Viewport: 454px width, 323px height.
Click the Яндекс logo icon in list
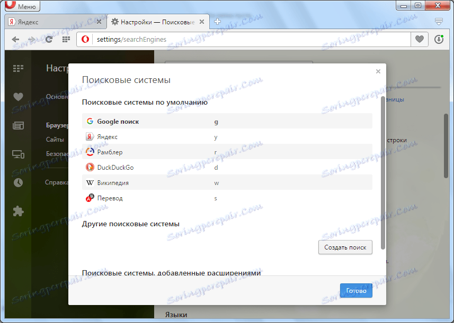(x=90, y=136)
